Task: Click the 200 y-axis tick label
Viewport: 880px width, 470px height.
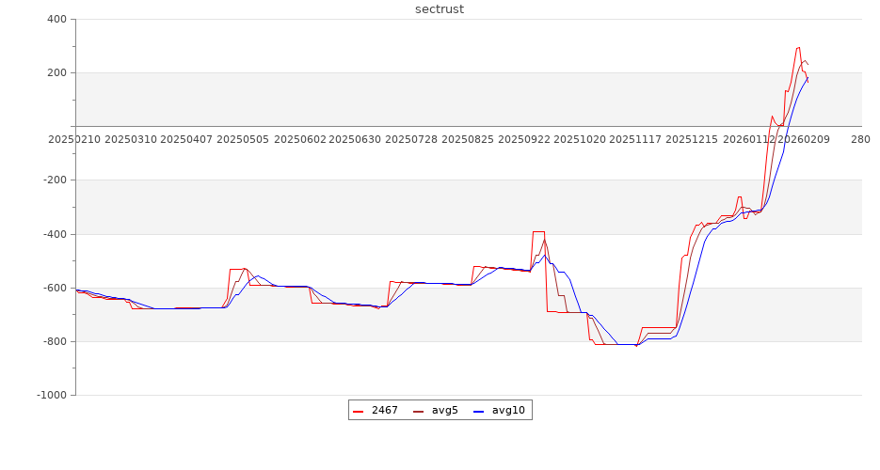Action: pyautogui.click(x=56, y=72)
